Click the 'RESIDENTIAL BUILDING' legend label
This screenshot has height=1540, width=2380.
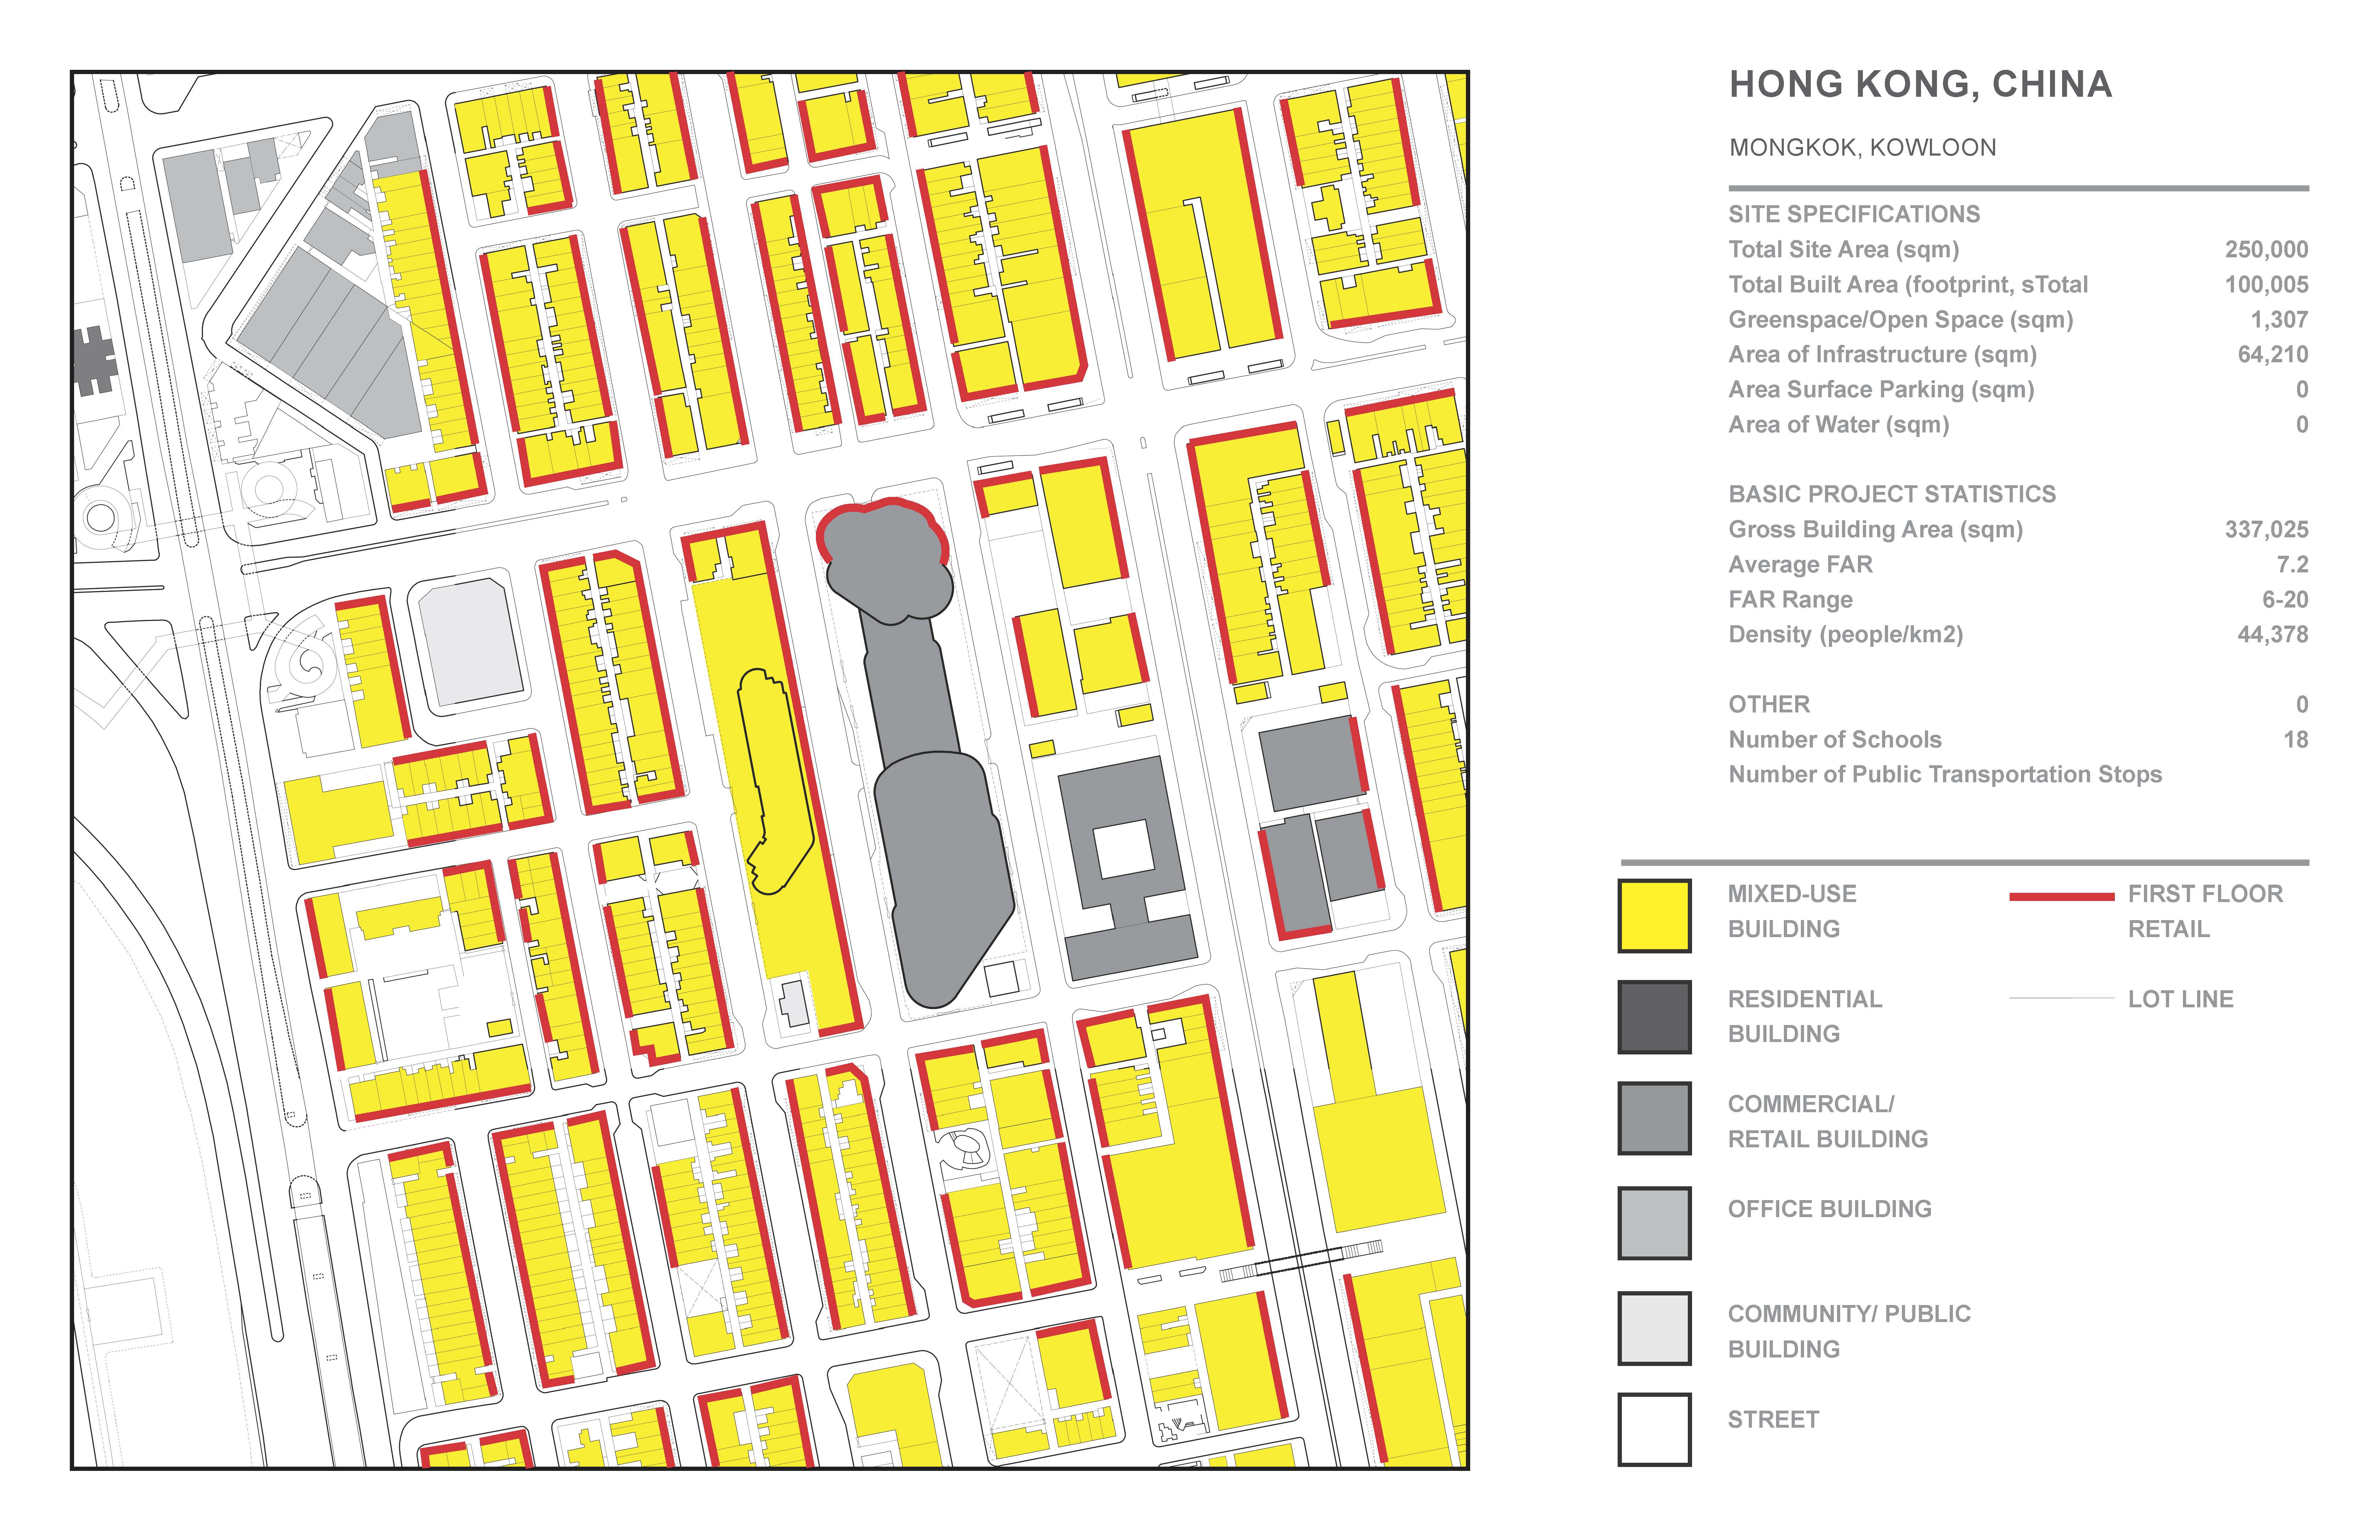1805,1016
